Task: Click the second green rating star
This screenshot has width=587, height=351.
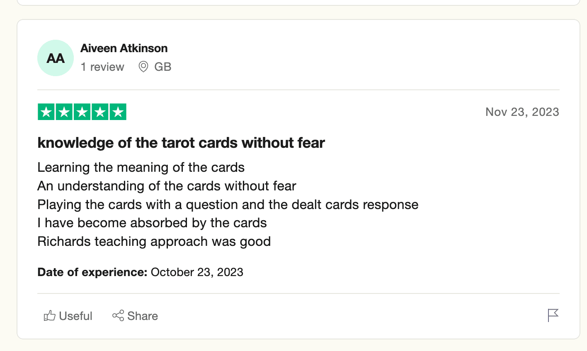Action: pyautogui.click(x=64, y=112)
